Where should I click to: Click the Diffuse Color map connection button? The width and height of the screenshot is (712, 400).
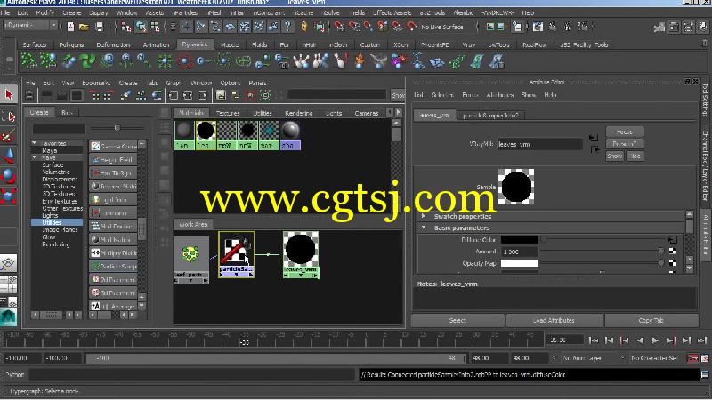(x=672, y=239)
